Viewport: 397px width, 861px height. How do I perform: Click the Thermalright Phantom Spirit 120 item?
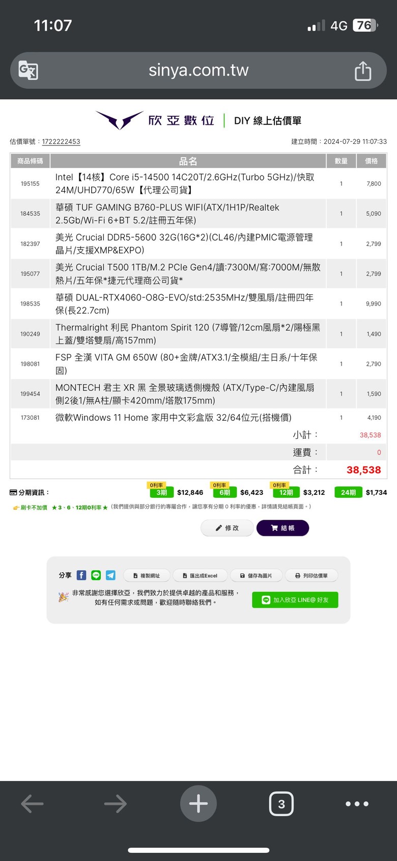(x=188, y=334)
